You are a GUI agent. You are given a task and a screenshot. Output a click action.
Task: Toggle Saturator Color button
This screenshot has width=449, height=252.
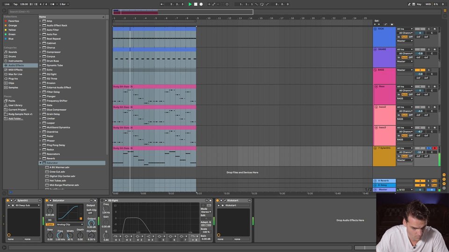(50, 224)
